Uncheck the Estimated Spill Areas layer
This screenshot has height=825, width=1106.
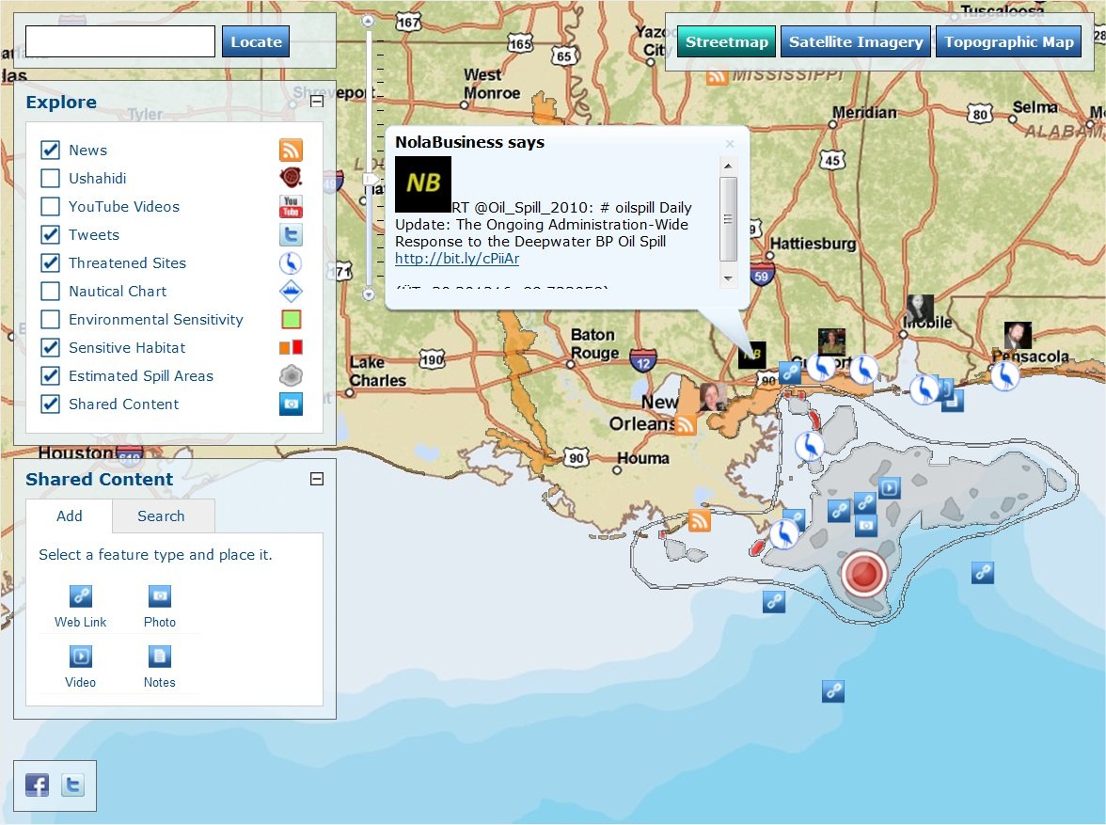[x=50, y=375]
